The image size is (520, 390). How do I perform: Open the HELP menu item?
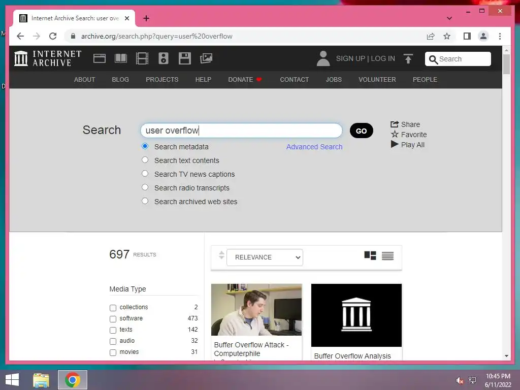[203, 80]
